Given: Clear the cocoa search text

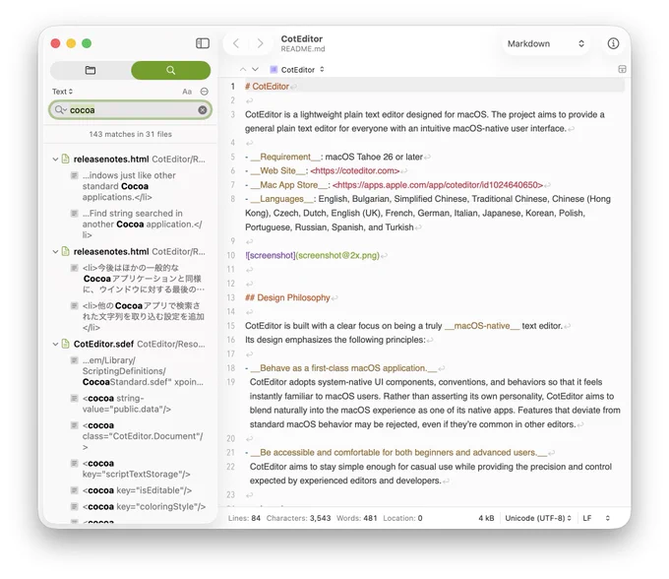Looking at the screenshot, I should [203, 110].
